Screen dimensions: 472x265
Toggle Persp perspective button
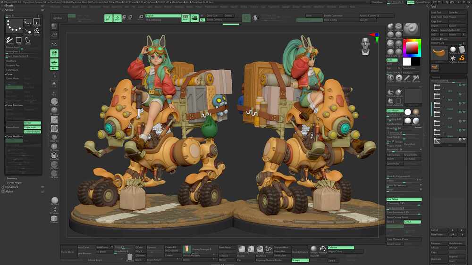point(185,18)
